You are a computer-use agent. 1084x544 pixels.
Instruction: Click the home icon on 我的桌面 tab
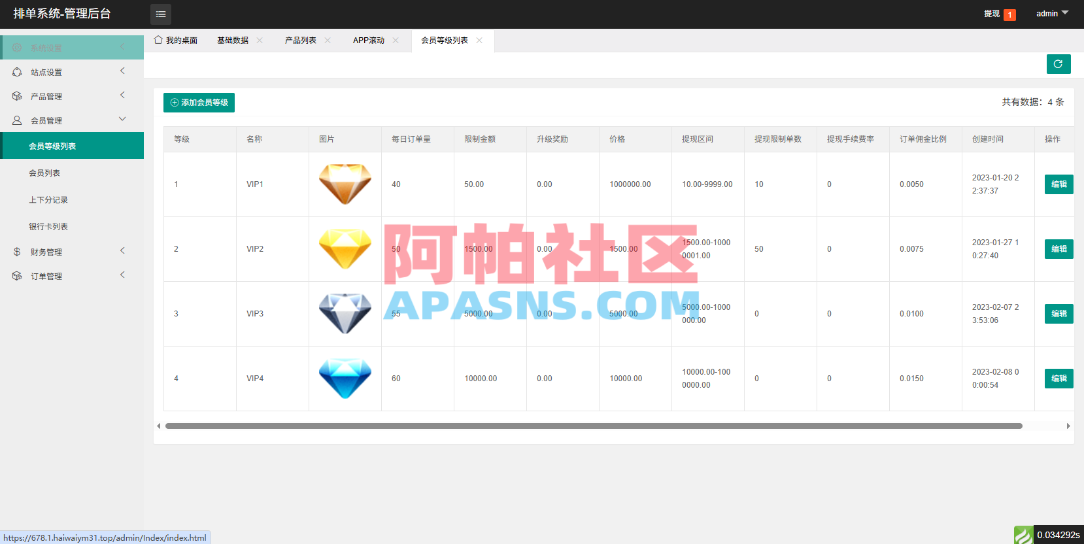[x=158, y=40]
